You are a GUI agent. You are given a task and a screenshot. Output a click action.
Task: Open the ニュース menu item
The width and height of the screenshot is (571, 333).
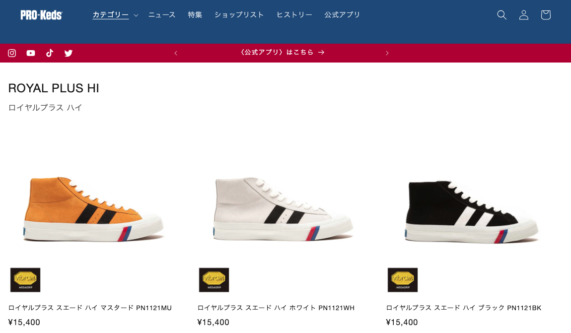[x=162, y=15]
